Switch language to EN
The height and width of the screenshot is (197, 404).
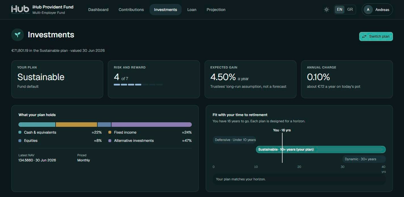pyautogui.click(x=339, y=10)
